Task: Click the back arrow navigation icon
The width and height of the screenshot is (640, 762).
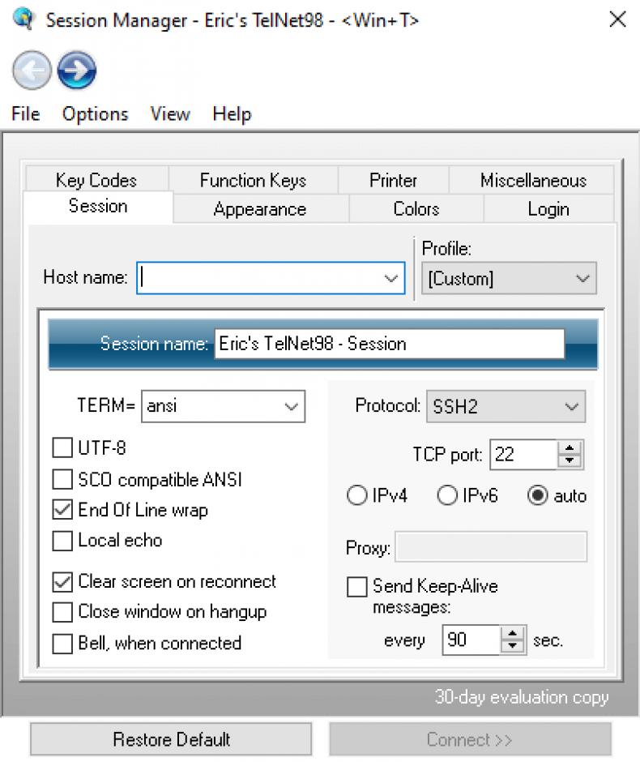Action: [32, 71]
